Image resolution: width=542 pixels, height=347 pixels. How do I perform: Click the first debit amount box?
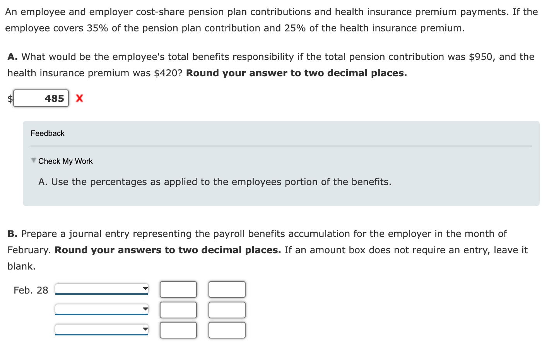[178, 289]
